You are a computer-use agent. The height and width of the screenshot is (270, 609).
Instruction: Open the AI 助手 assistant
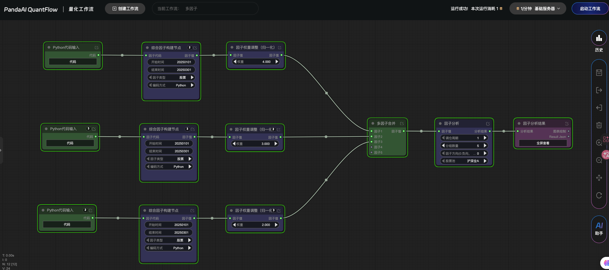599,229
